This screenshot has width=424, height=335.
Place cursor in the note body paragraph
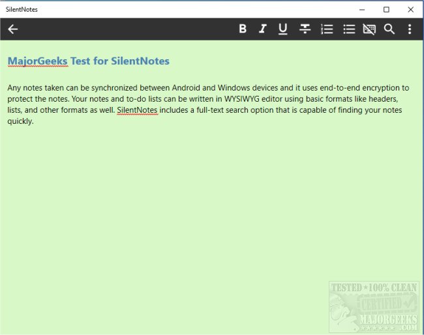click(x=196, y=98)
